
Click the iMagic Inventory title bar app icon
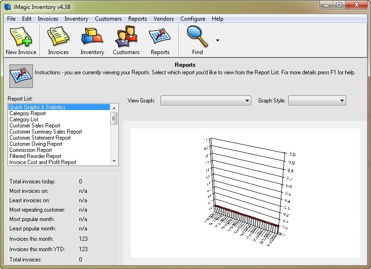(8, 7)
